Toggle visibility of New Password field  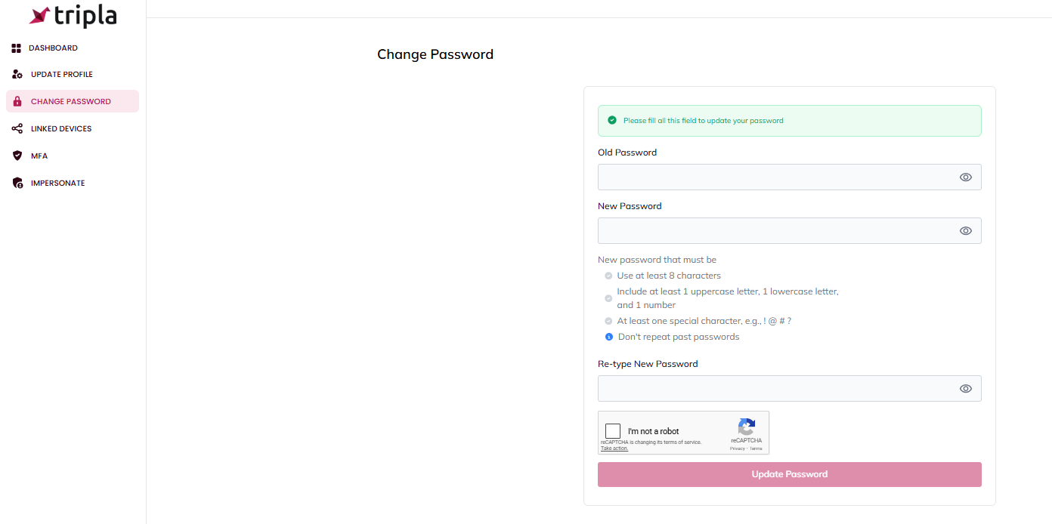pos(965,231)
